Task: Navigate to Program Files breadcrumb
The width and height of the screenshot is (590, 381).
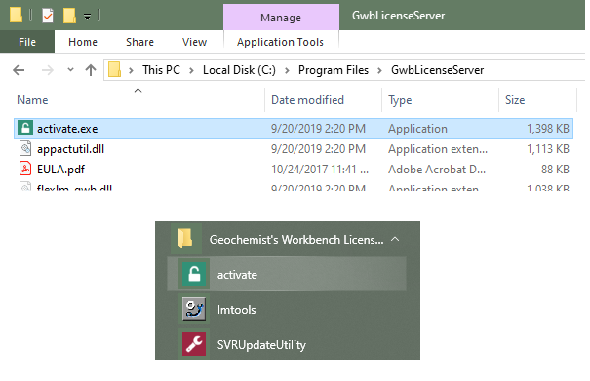Action: click(334, 70)
